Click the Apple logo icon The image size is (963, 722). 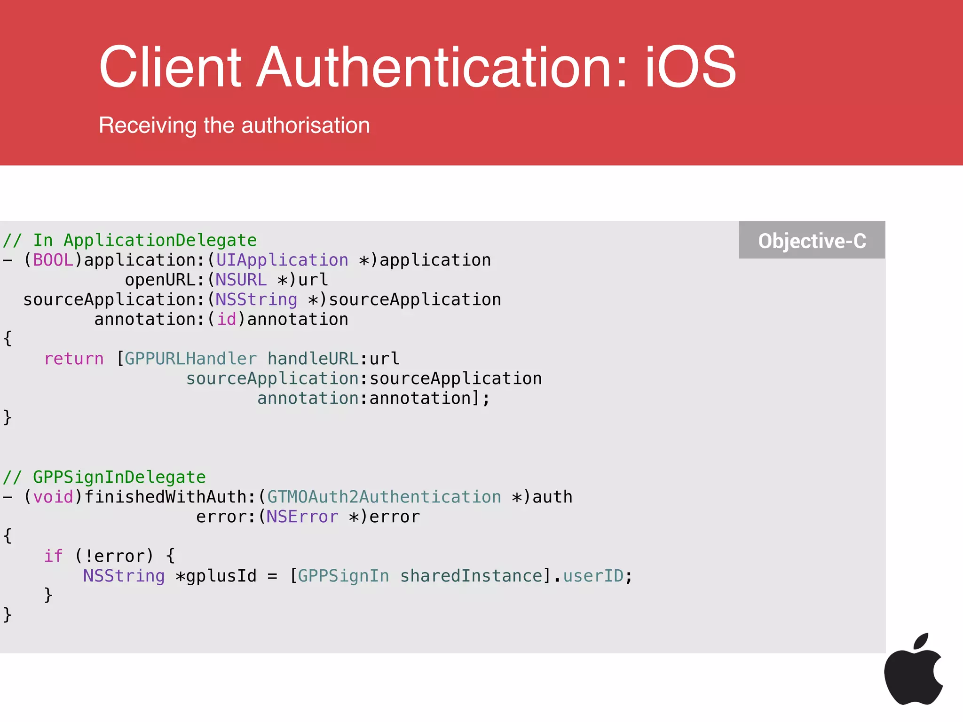914,669
